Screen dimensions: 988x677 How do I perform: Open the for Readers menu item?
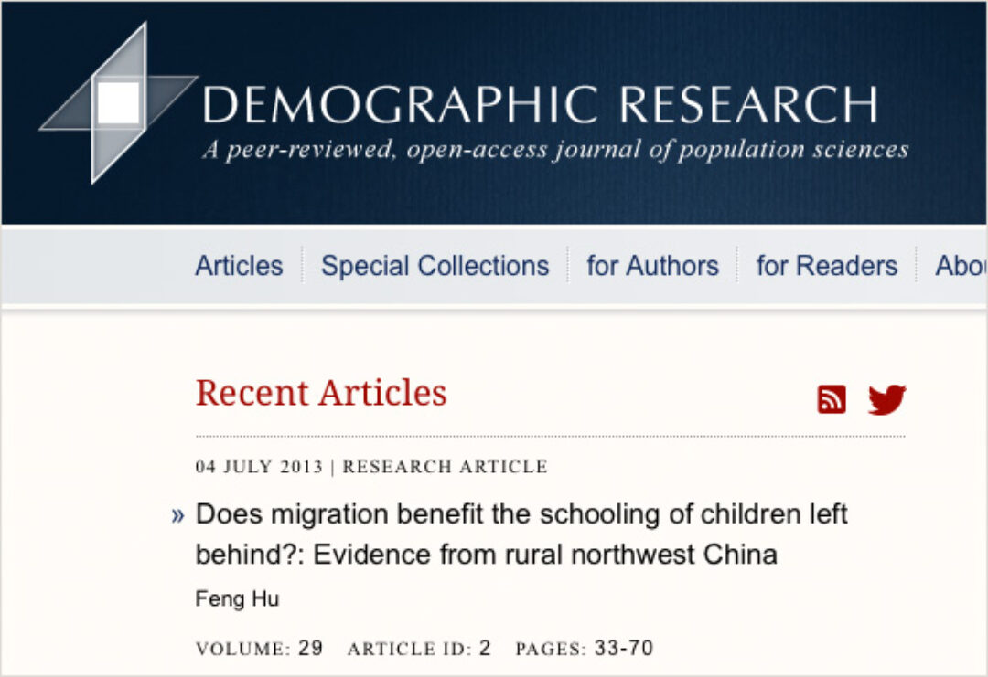(826, 266)
